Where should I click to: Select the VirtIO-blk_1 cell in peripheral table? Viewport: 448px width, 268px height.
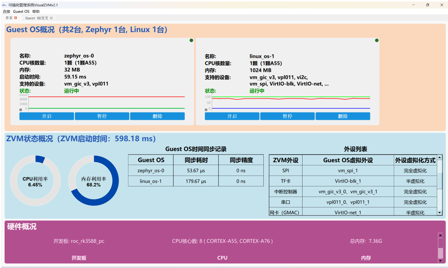point(348,181)
